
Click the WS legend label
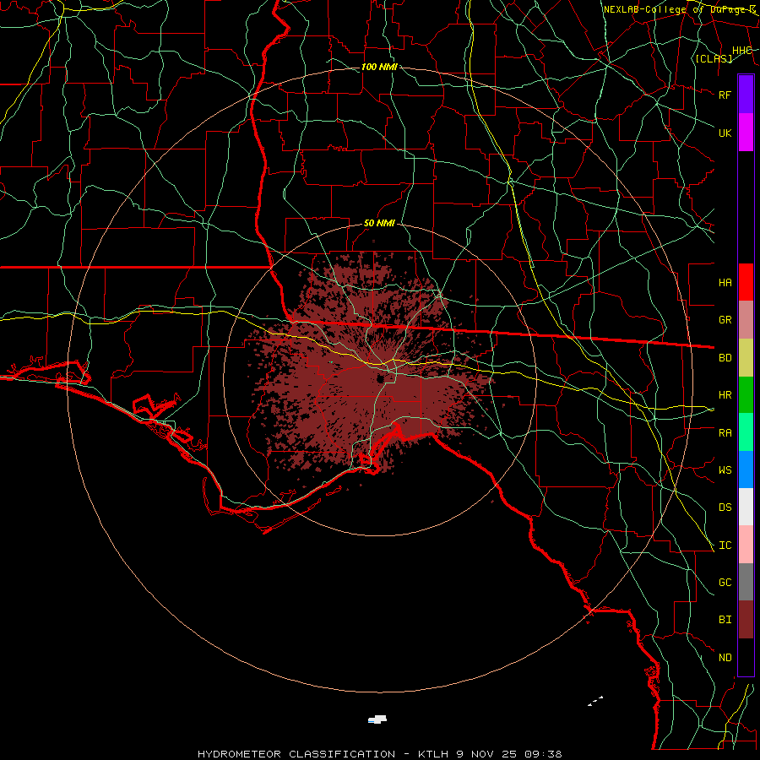(x=725, y=470)
